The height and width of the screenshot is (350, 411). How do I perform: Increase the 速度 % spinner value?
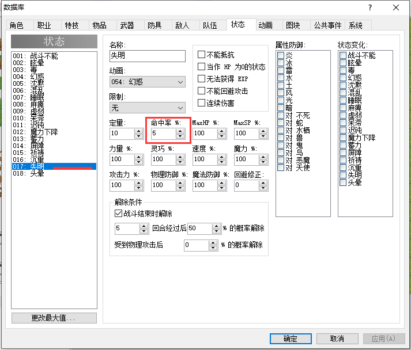coord(221,157)
